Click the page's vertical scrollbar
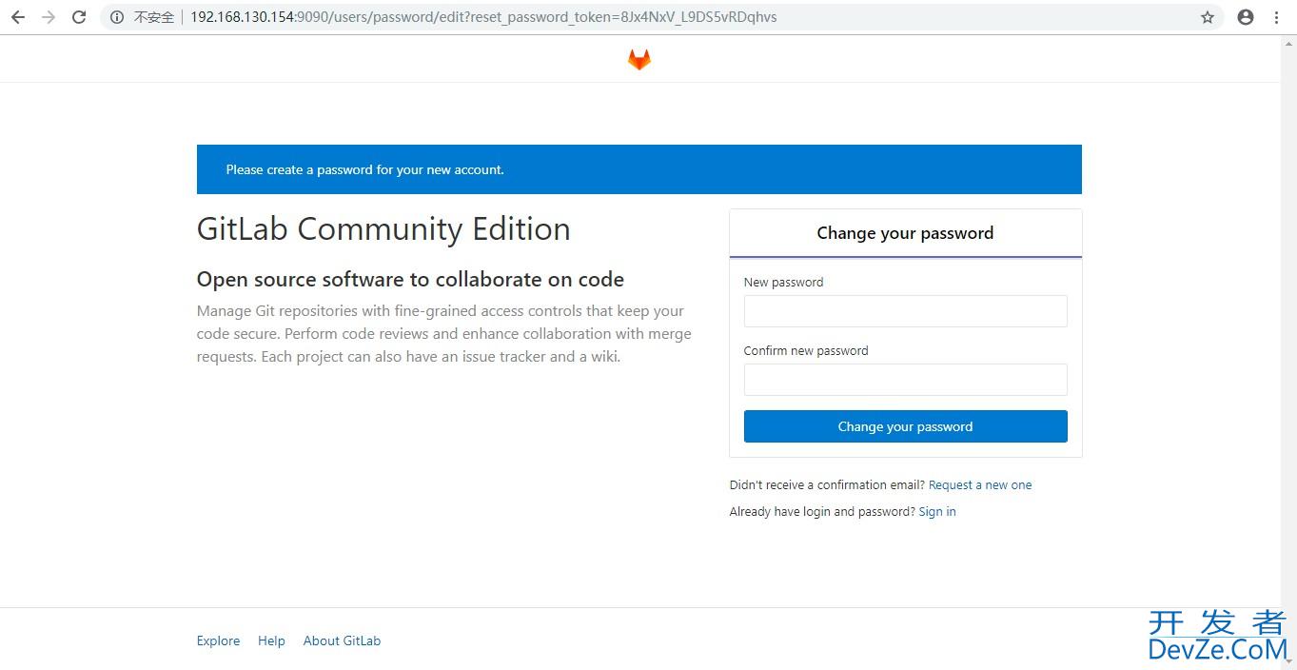1297x670 pixels. pos(1288,352)
